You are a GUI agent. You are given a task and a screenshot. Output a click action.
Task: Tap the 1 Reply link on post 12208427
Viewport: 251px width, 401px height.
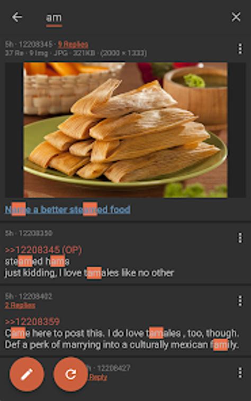tap(97, 377)
